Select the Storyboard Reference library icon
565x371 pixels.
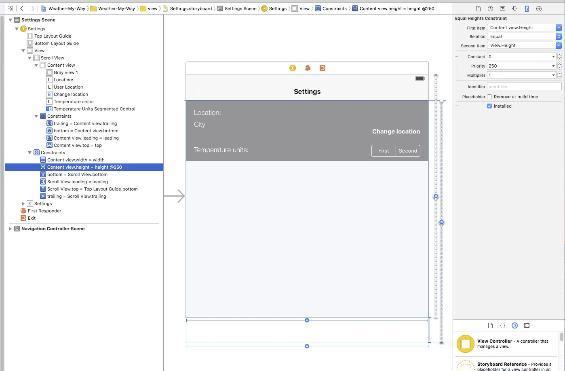pos(465,366)
